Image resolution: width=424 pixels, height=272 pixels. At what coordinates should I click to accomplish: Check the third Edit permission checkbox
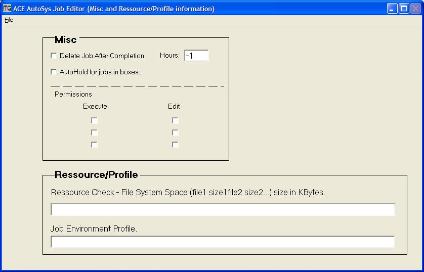pos(175,145)
